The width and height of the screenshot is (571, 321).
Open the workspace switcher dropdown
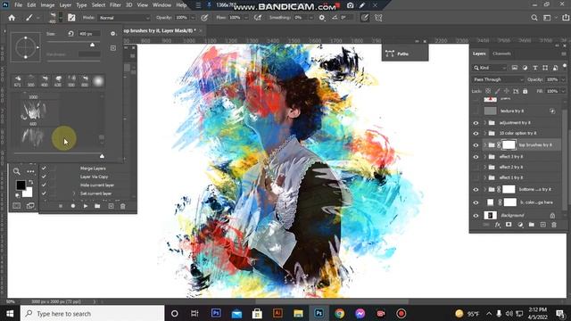[547, 18]
